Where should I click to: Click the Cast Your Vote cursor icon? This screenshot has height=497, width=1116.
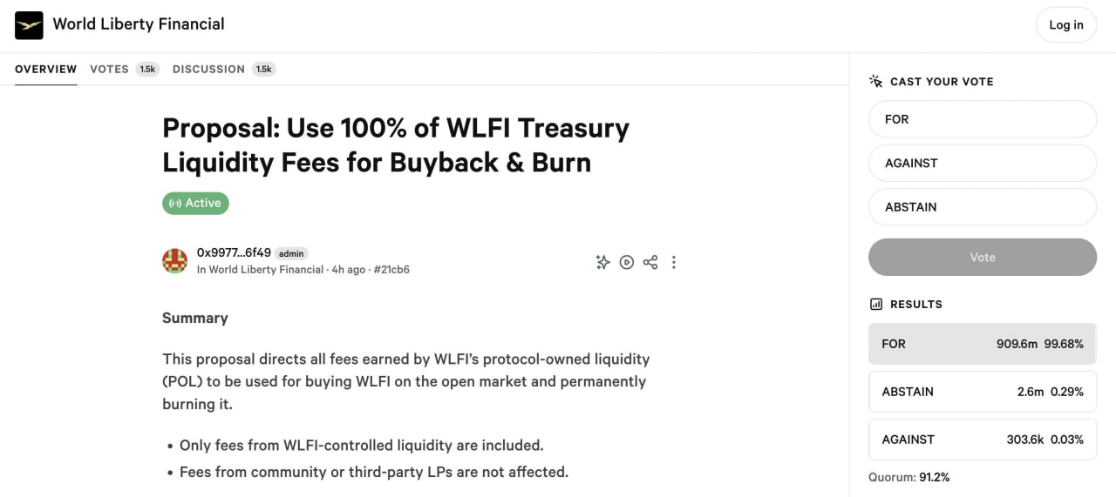(x=876, y=81)
